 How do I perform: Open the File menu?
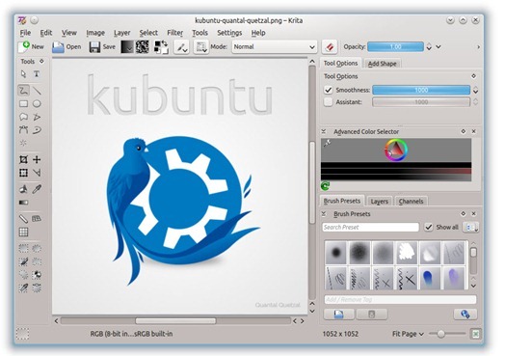pyautogui.click(x=25, y=33)
